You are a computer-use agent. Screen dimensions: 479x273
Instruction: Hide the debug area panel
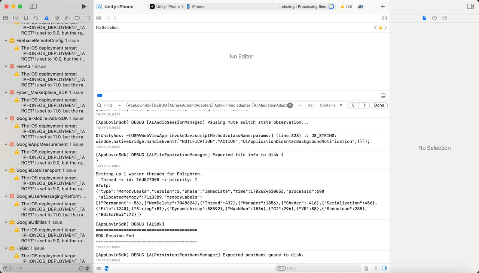(x=383, y=95)
